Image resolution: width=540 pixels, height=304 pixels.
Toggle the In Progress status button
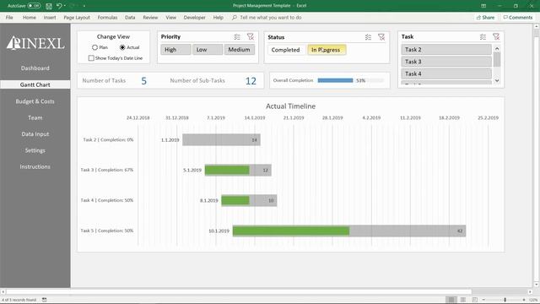327,50
